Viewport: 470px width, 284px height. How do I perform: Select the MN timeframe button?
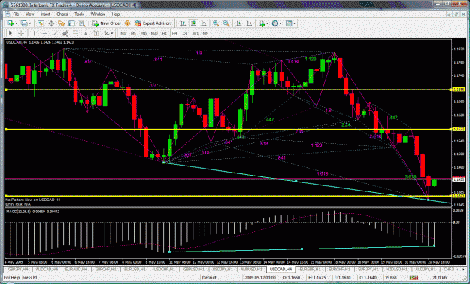(x=205, y=33)
